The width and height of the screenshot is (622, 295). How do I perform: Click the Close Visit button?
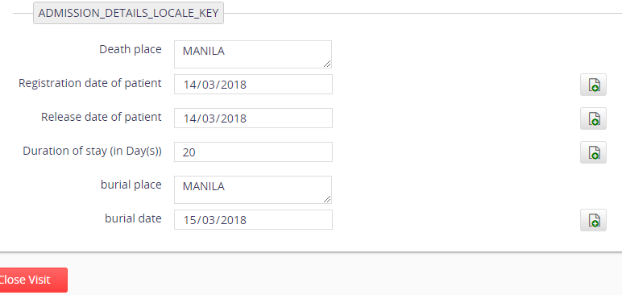[31, 280]
